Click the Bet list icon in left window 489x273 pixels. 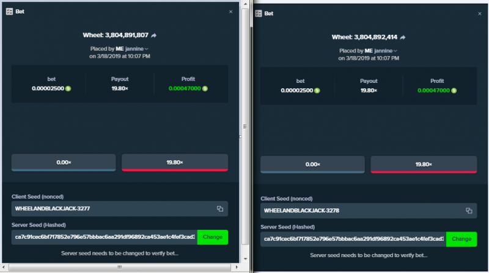point(9,12)
